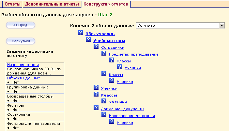Viewport: 229px width, 131px height.
Task: Click help icon beside bold Ученики
Action: click(x=104, y=101)
